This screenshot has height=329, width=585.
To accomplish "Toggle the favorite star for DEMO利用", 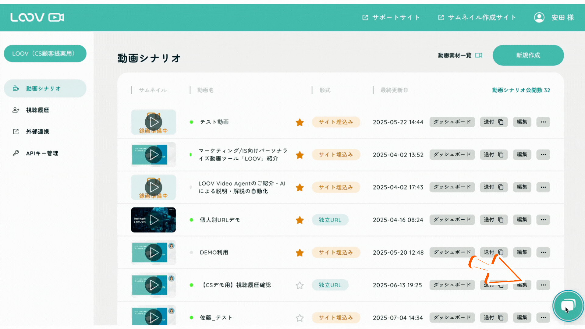I will tap(300, 253).
